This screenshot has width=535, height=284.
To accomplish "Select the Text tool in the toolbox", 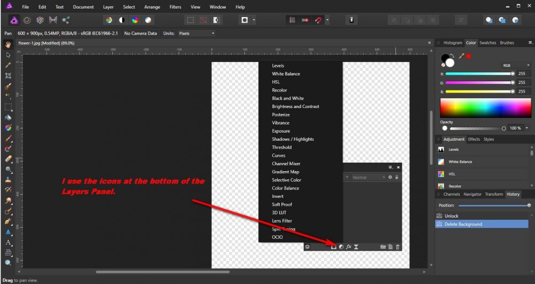I will [x=8, y=242].
